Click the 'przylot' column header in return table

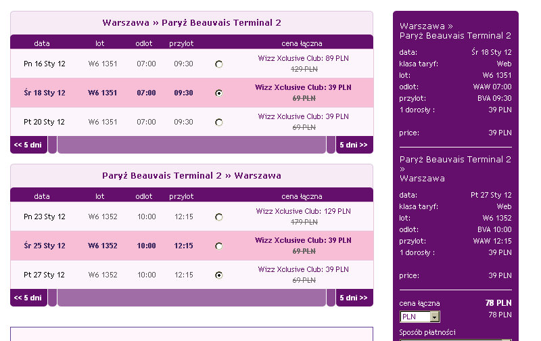181,196
